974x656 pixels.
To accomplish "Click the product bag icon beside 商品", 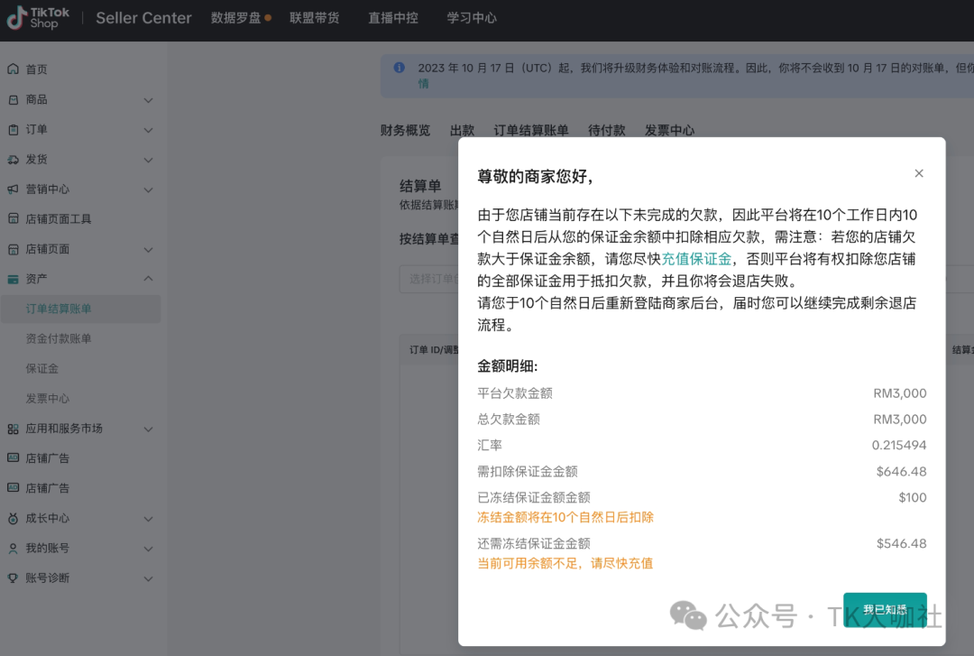I will pyautogui.click(x=13, y=100).
